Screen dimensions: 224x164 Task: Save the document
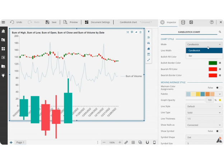coord(51,22)
